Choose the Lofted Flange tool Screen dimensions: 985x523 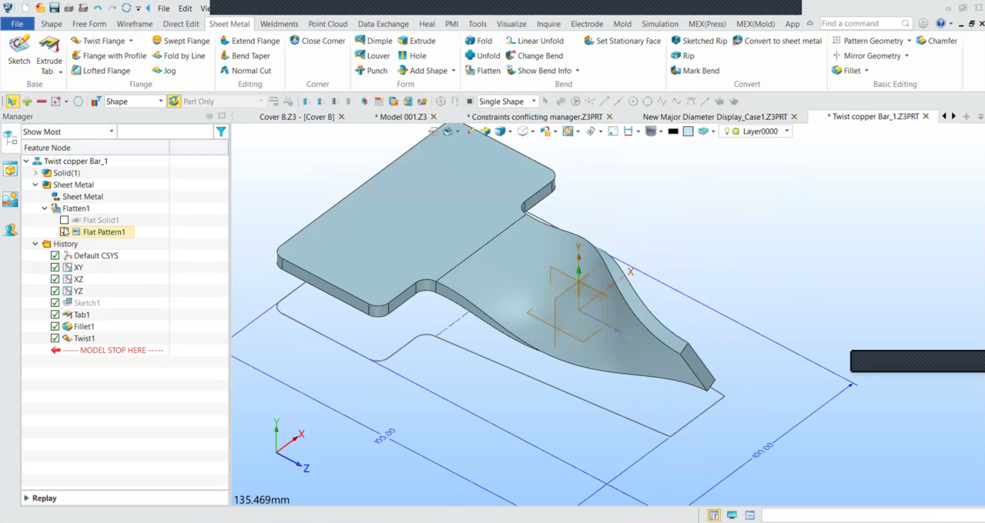[106, 71]
